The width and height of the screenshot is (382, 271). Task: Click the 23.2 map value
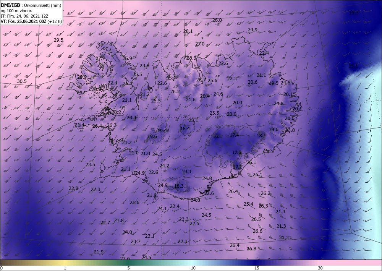tap(99, 75)
